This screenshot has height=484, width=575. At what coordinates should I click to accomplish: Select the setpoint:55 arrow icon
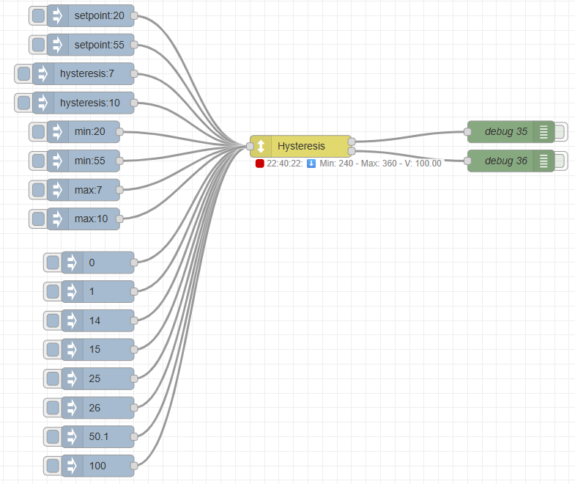(x=58, y=45)
